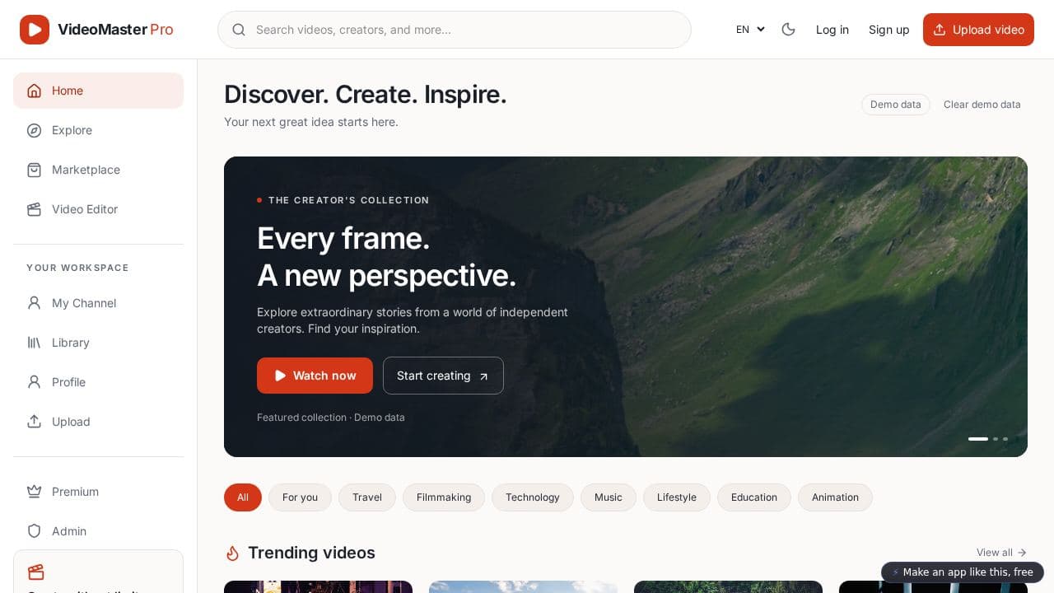Image resolution: width=1054 pixels, height=593 pixels.
Task: Open Library via its books icon
Action: coord(34,343)
